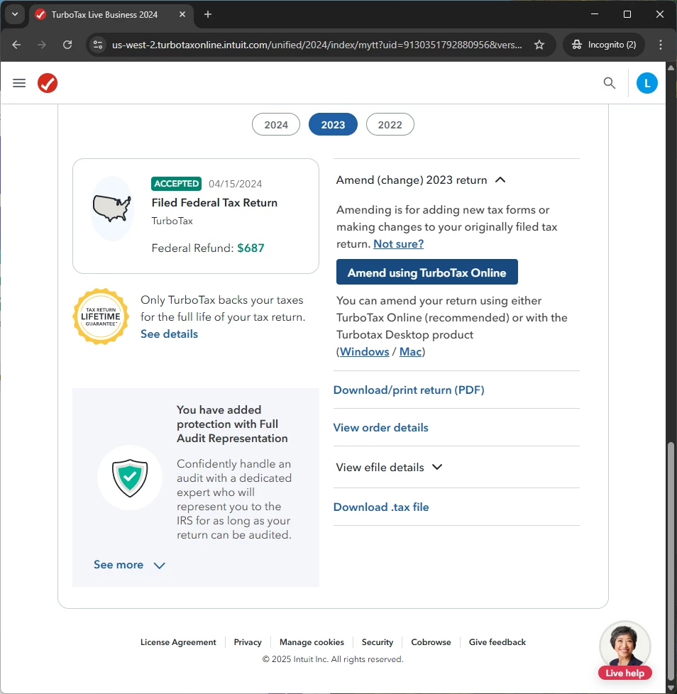View site information icon in address bar
Screen dimensions: 677x694
tap(98, 45)
